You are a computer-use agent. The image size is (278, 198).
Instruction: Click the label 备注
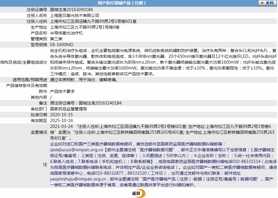[x=43, y=103]
